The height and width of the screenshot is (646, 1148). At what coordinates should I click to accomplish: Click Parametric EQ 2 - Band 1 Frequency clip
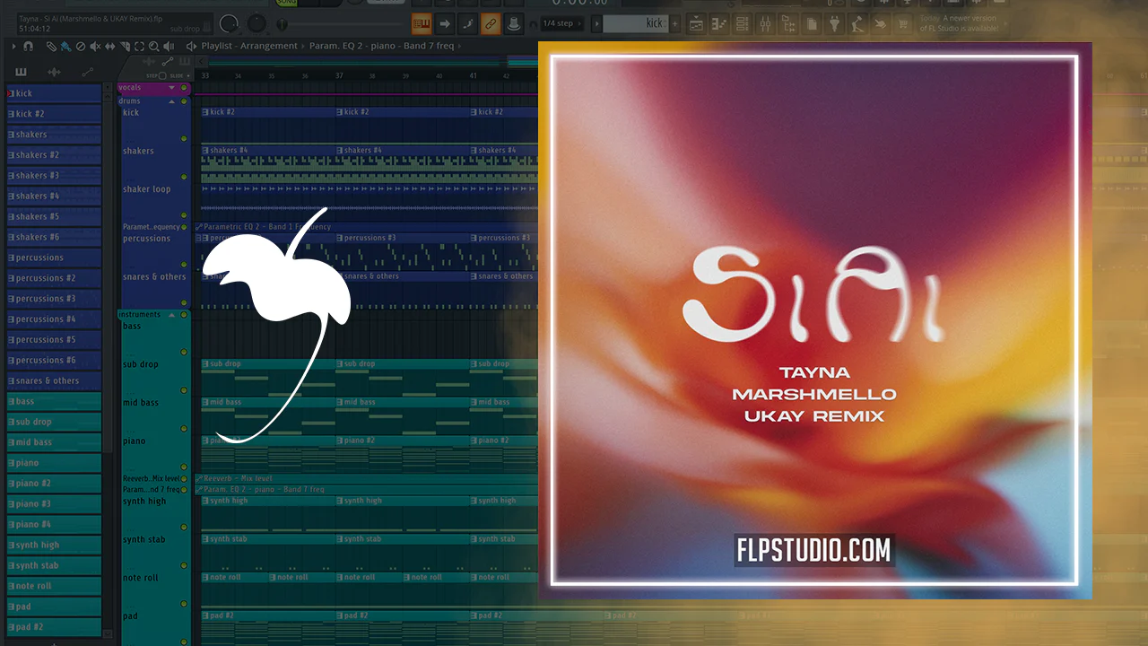(x=364, y=227)
